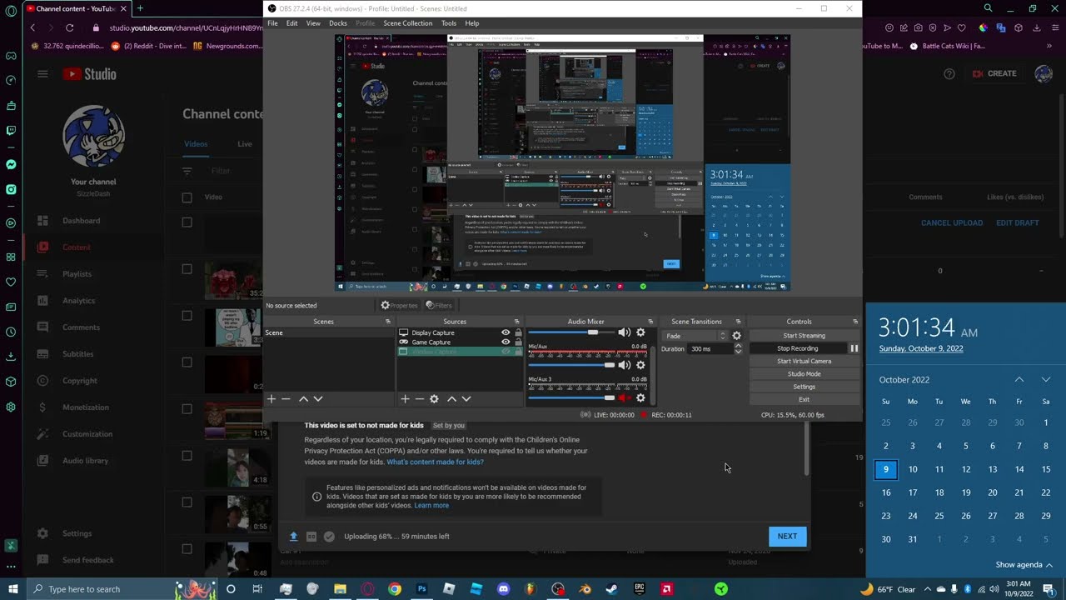Add a new source in Sources panel
The width and height of the screenshot is (1066, 600).
pos(405,399)
